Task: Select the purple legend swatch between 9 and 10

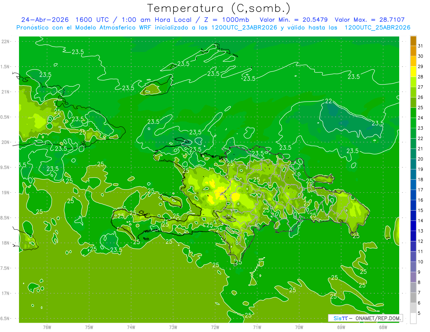Action: click(413, 267)
